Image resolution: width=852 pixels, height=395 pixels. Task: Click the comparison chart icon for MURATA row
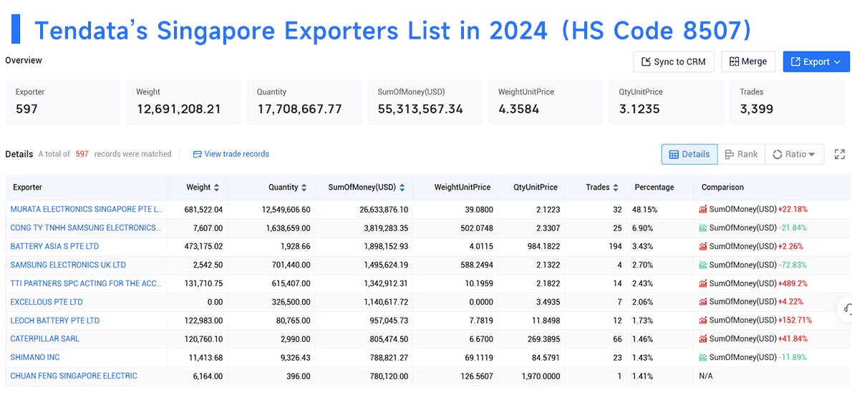[703, 209]
